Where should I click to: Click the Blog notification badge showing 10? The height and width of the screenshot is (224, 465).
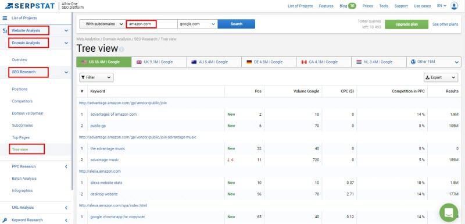click(x=352, y=6)
